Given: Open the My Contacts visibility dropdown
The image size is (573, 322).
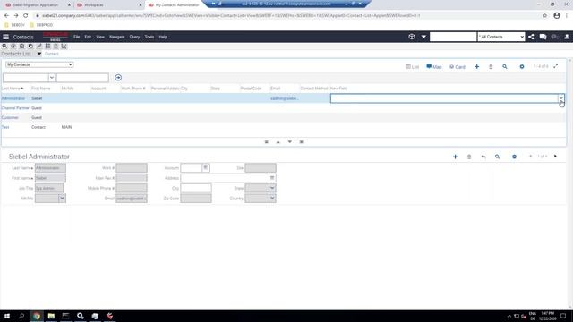Looking at the screenshot, I should 39,64.
